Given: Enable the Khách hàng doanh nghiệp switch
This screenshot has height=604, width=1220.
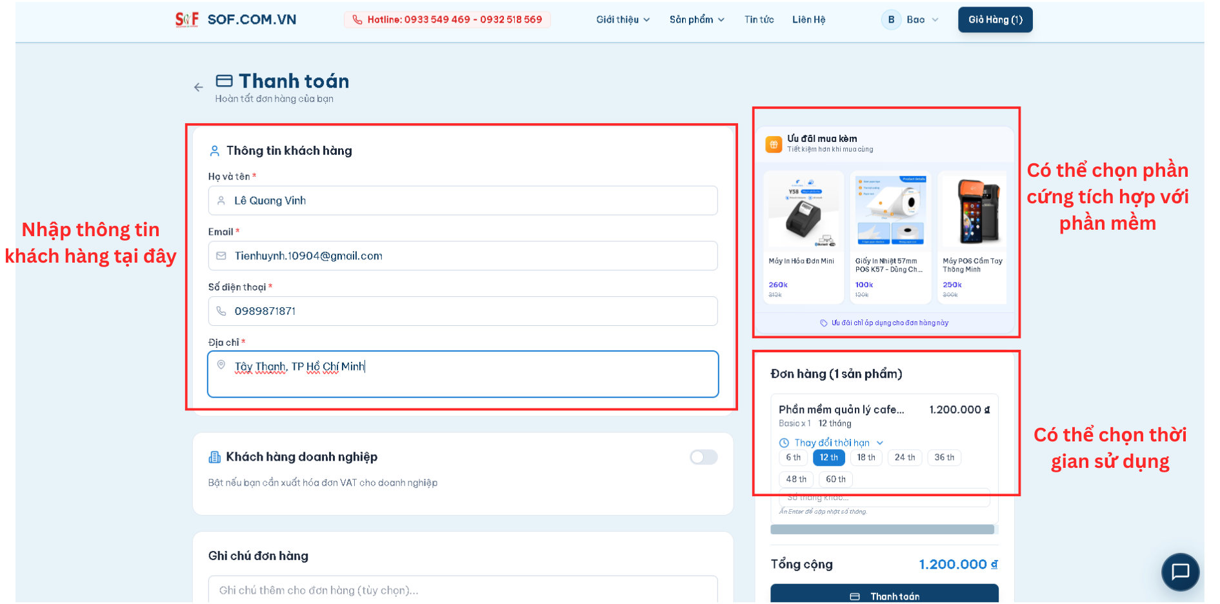Looking at the screenshot, I should (x=703, y=458).
